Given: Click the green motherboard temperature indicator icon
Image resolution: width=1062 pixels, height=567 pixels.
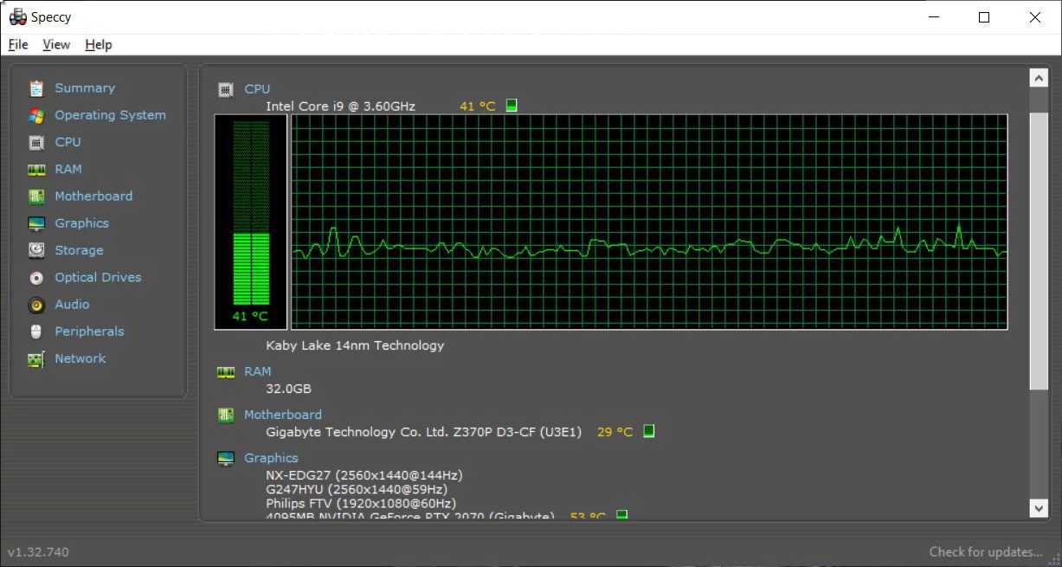Looking at the screenshot, I should point(648,431).
